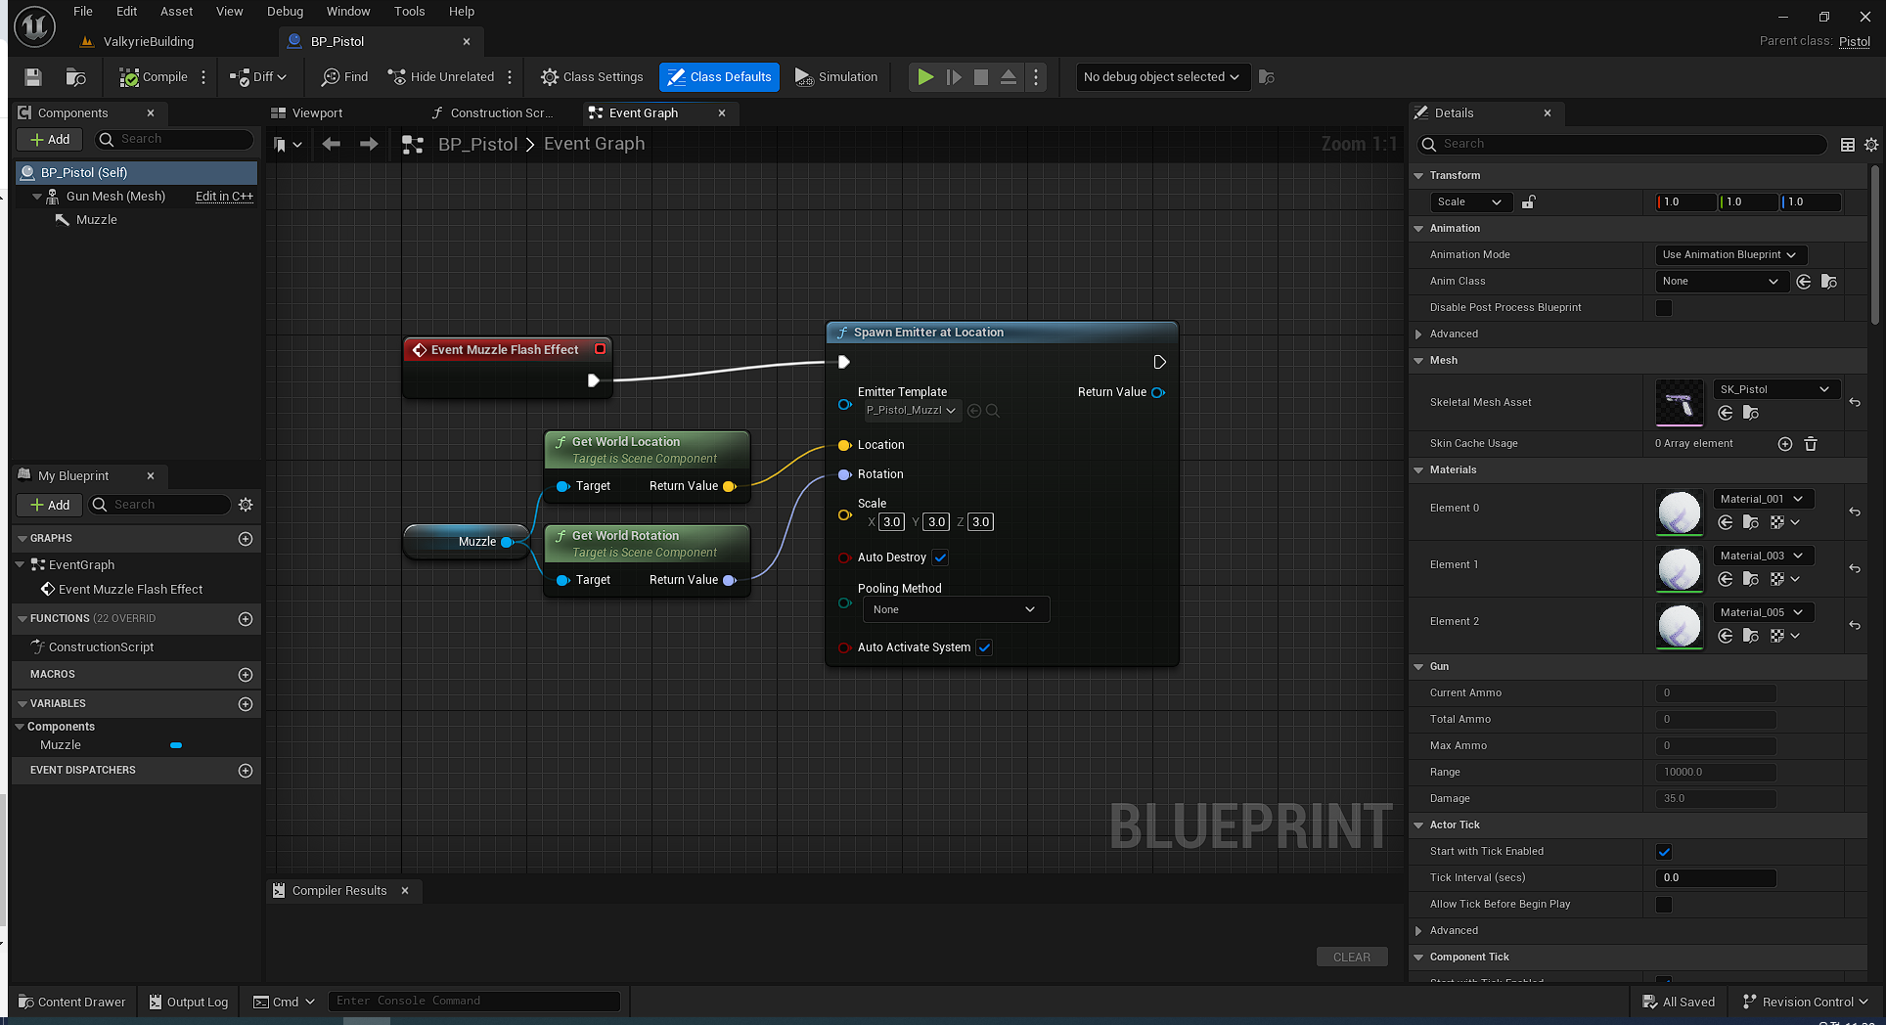Browse to asset in Content Browser icon
1886x1025 pixels.
(x=75, y=77)
